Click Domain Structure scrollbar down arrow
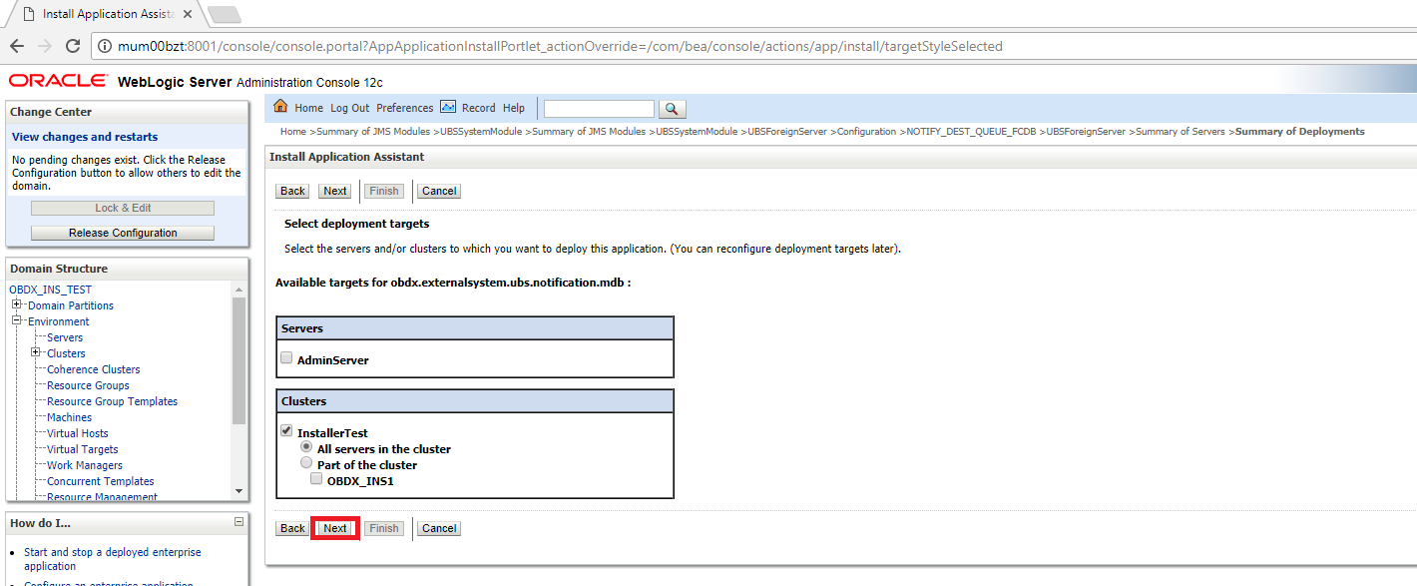 click(238, 490)
